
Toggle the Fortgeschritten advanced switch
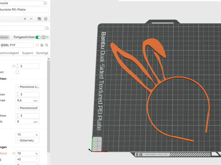[38, 37]
